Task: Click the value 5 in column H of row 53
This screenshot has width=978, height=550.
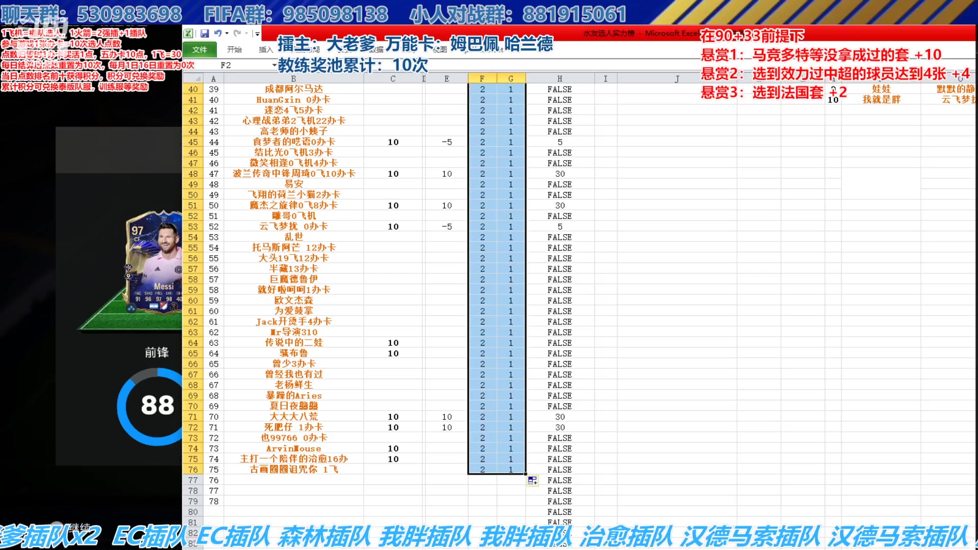Action: pos(560,227)
